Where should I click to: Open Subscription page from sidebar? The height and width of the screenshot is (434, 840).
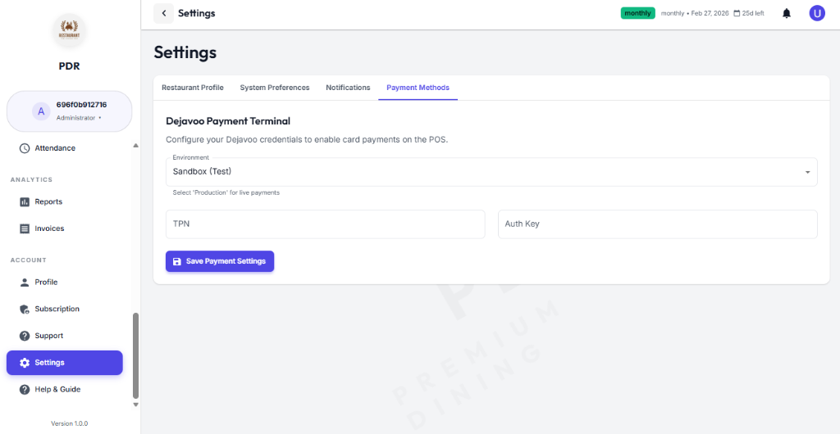point(65,309)
